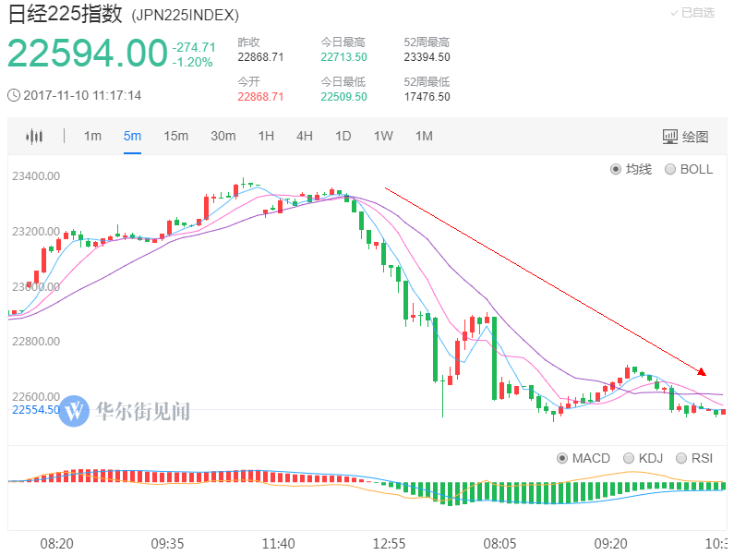Open the candlestick chart type icon
The width and height of the screenshot is (734, 555).
[34, 137]
